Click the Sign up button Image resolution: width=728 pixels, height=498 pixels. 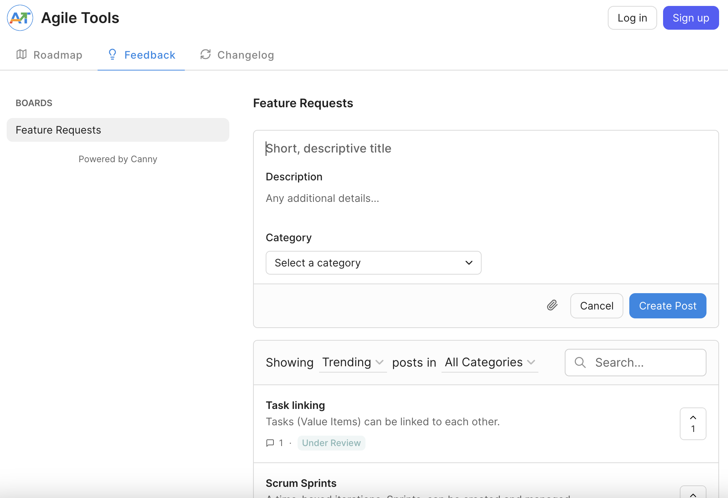[x=691, y=18]
